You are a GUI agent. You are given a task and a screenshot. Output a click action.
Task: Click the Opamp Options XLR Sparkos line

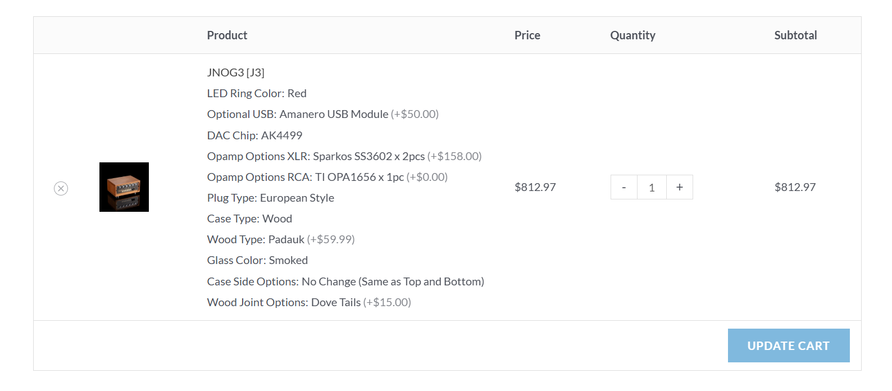pos(344,156)
